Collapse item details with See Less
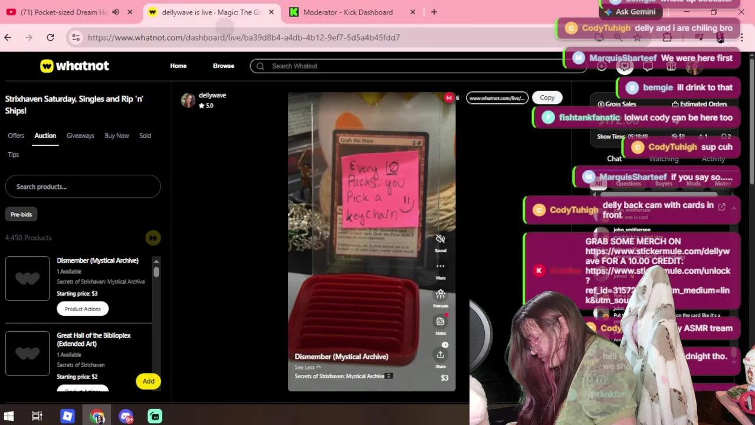The height and width of the screenshot is (425, 755). click(308, 367)
